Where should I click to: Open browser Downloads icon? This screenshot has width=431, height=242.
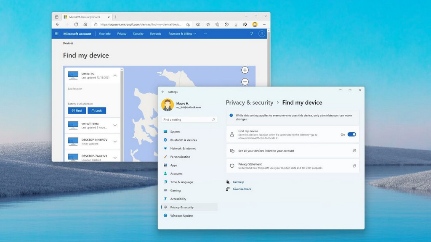pos(236,24)
